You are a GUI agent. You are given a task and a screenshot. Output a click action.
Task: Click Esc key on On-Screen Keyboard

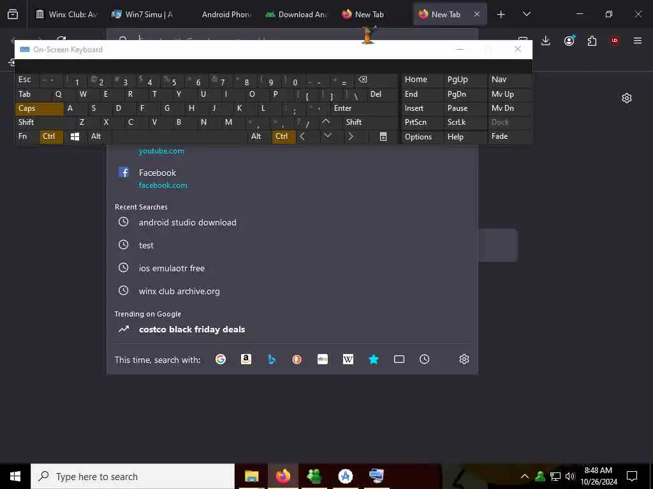click(x=27, y=80)
